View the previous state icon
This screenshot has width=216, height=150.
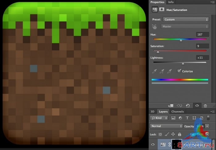(x=179, y=105)
